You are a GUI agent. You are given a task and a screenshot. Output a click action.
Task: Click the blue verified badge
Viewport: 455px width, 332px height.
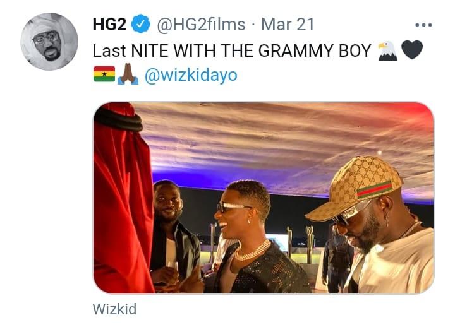(140, 25)
